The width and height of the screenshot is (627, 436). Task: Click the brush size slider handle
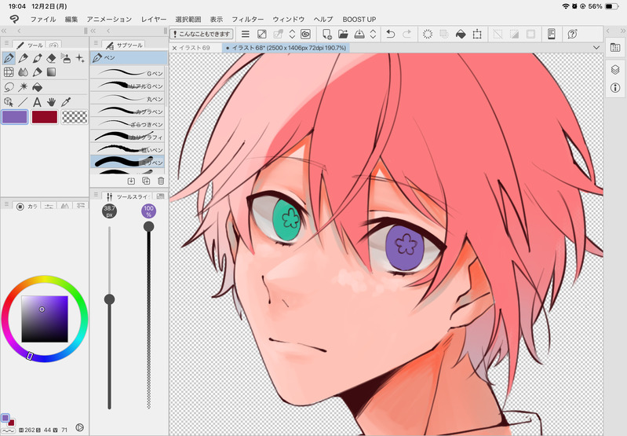click(109, 299)
